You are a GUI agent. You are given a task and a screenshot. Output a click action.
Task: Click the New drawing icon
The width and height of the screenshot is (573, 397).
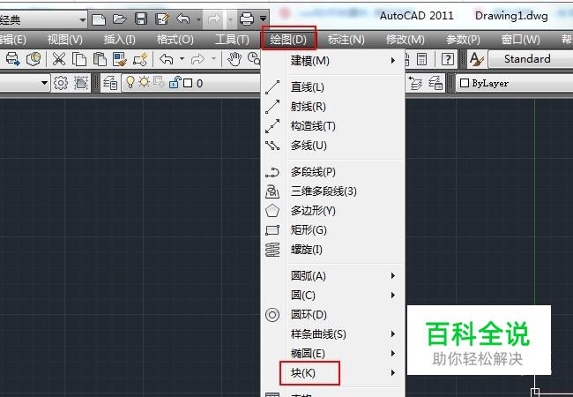point(99,19)
